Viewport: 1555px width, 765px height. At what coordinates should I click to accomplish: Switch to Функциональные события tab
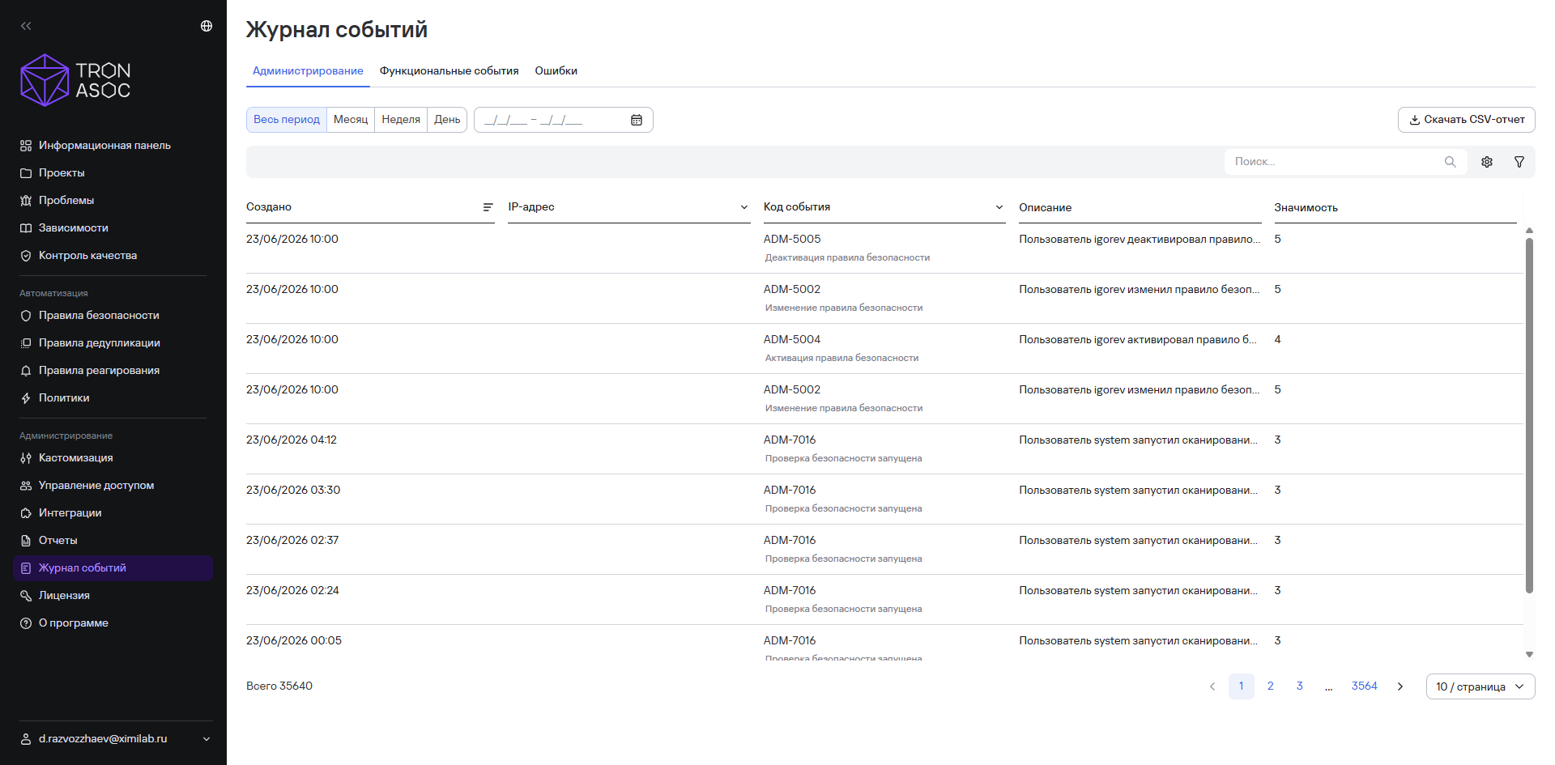pos(449,71)
